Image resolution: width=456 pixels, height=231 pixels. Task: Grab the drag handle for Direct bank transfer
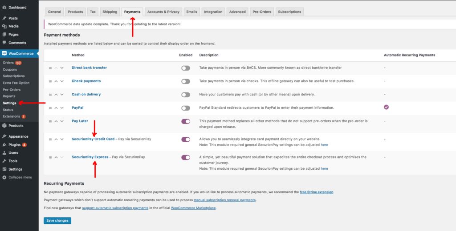click(50, 68)
